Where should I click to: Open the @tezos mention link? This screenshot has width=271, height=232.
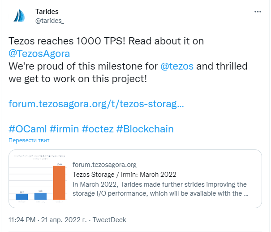(x=177, y=66)
